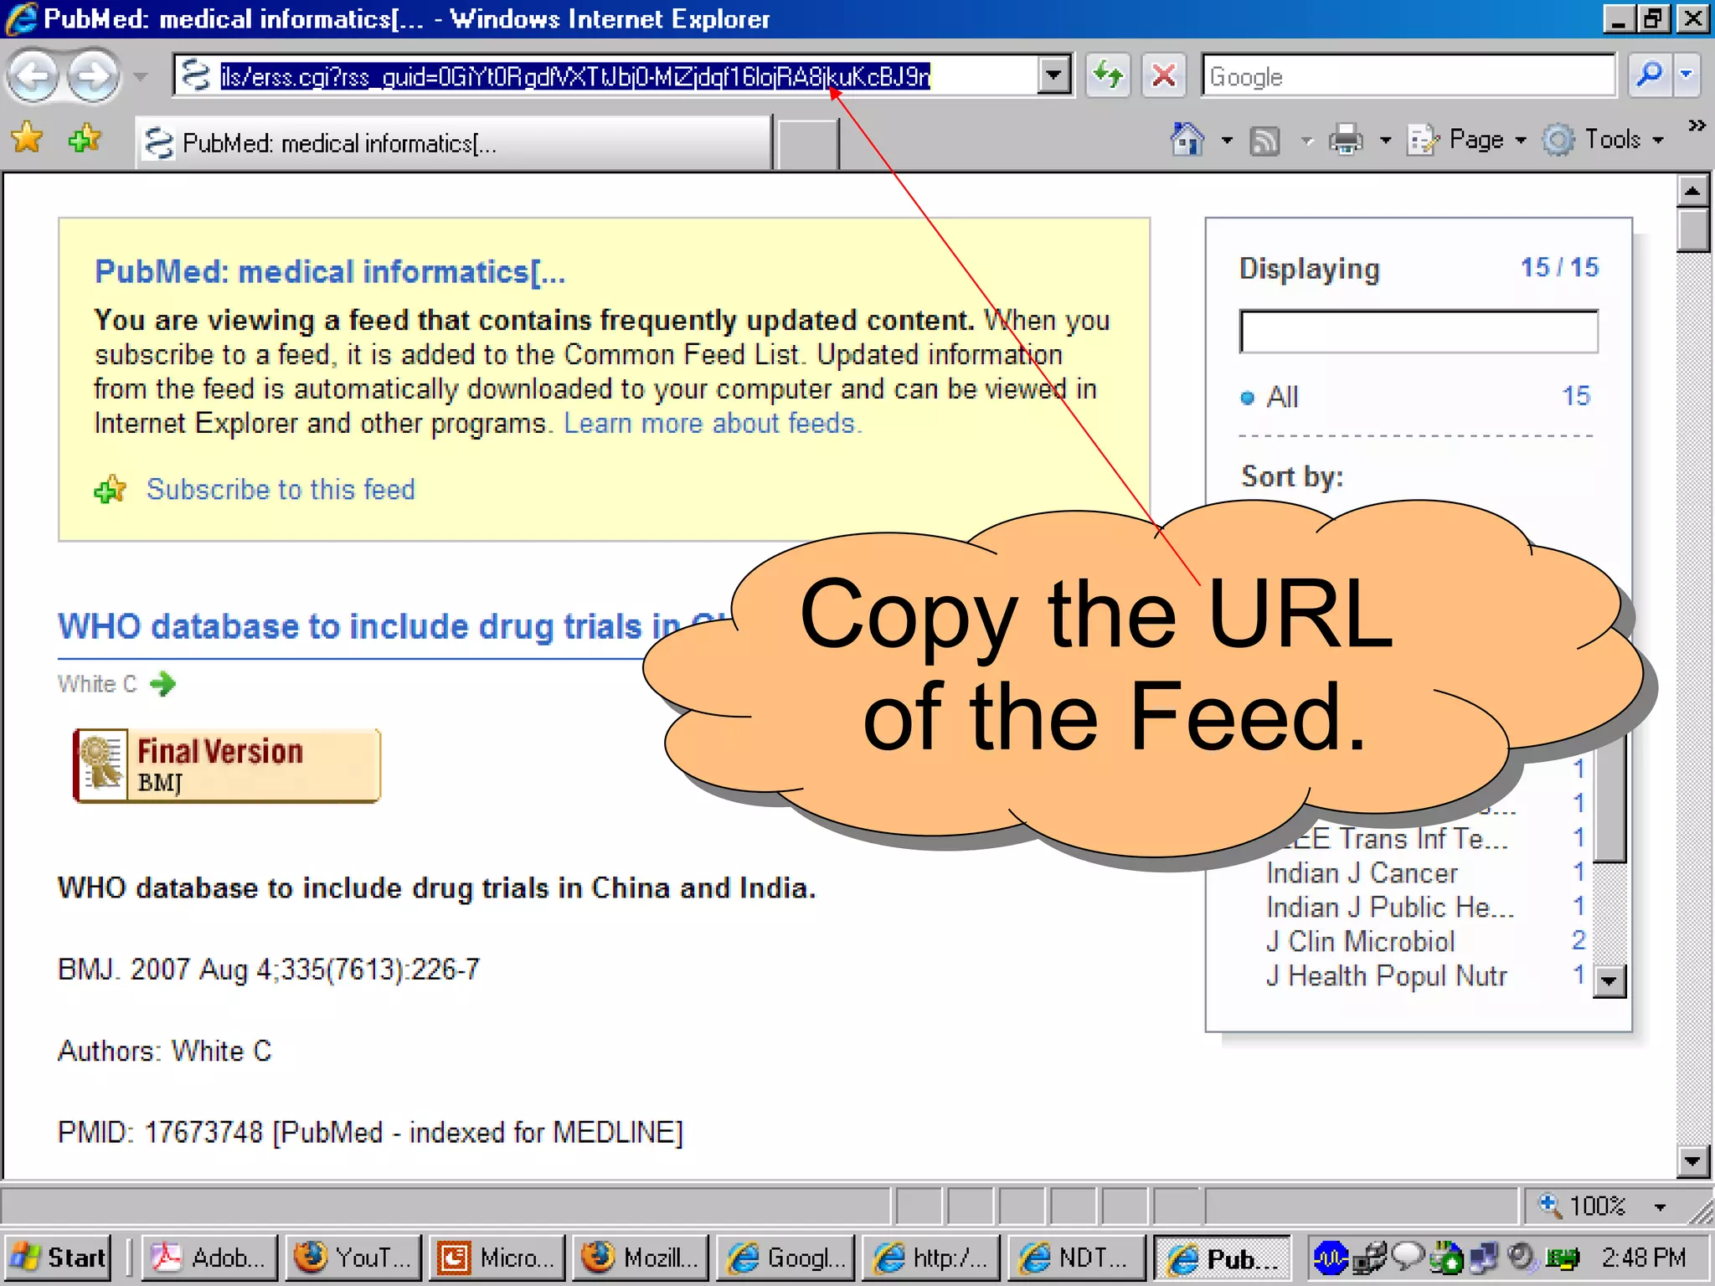
Task: Switch to the Google IE taskbar window
Action: pyautogui.click(x=786, y=1258)
